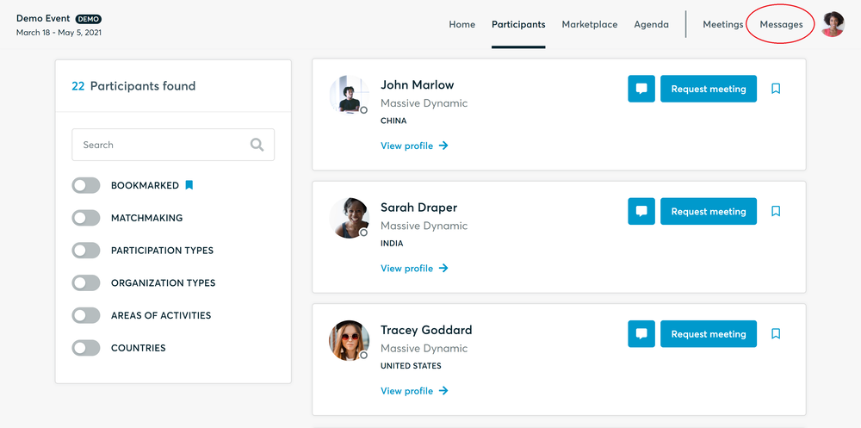The image size is (861, 428).
Task: Turn on the Matchmaking toggle
Action: point(86,218)
